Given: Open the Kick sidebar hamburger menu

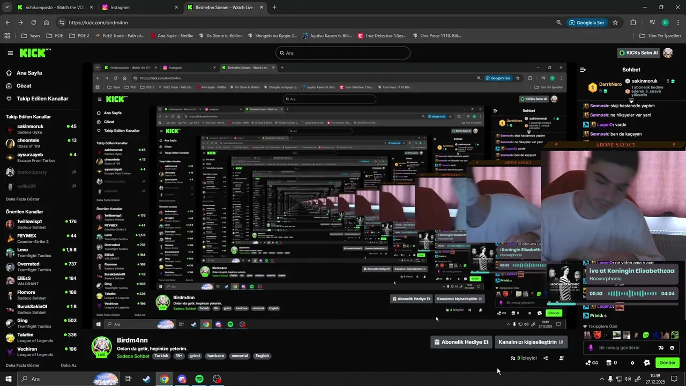Looking at the screenshot, I should (10, 53).
